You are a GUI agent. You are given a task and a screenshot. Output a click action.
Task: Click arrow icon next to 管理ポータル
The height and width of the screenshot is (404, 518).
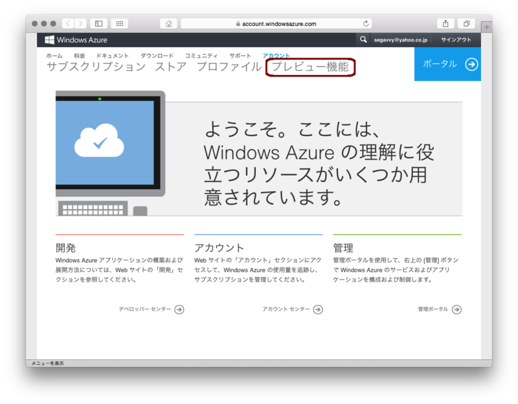point(457,309)
